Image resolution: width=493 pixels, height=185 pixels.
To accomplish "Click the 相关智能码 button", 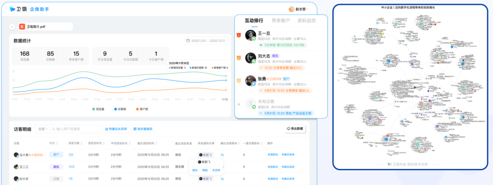I will (142, 129).
